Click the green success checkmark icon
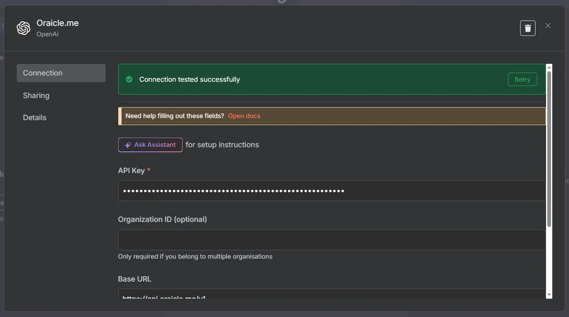569x317 pixels. tap(129, 79)
